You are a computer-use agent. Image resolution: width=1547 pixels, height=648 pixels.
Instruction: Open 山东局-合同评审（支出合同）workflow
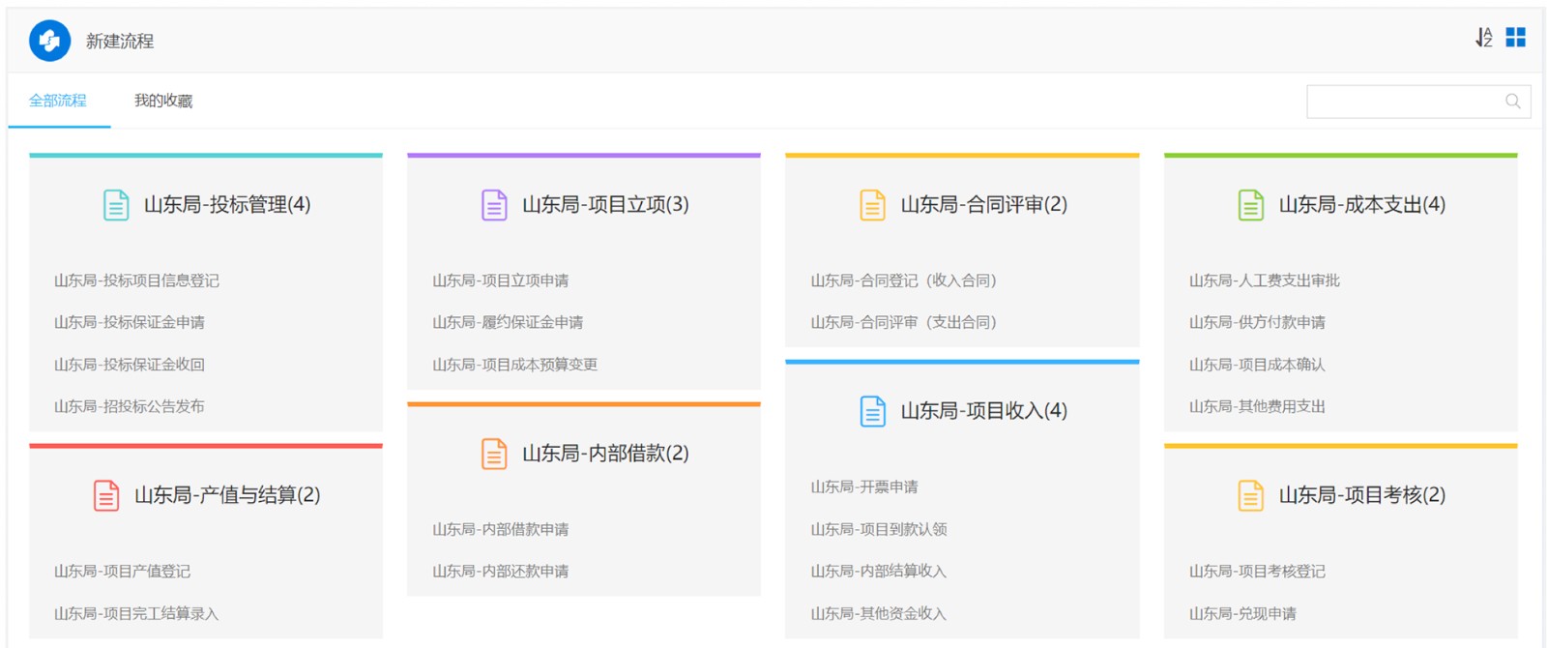903,322
